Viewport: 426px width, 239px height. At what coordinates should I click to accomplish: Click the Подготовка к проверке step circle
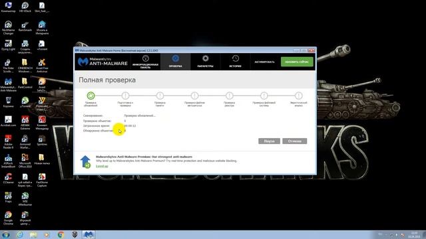[125, 96]
